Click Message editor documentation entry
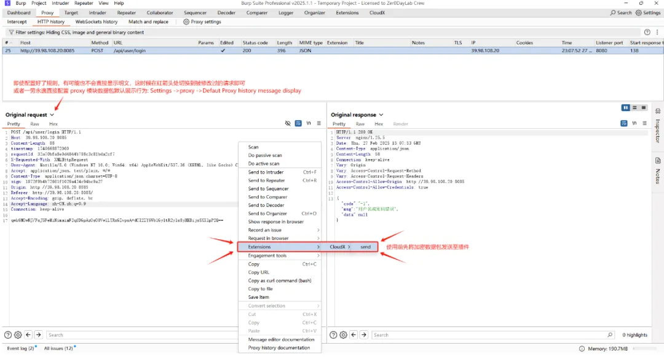Screen dimensions: 664x359 (x=279, y=339)
